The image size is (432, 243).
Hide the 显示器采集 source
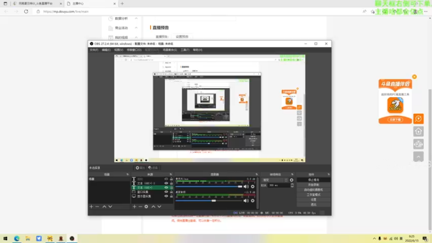pos(166,196)
